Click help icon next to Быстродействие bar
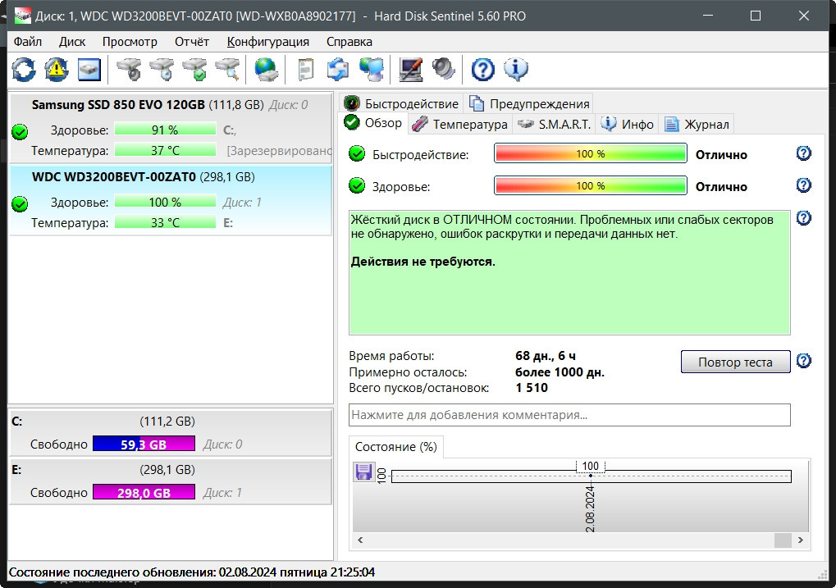Viewport: 836px width, 588px height. click(x=804, y=153)
